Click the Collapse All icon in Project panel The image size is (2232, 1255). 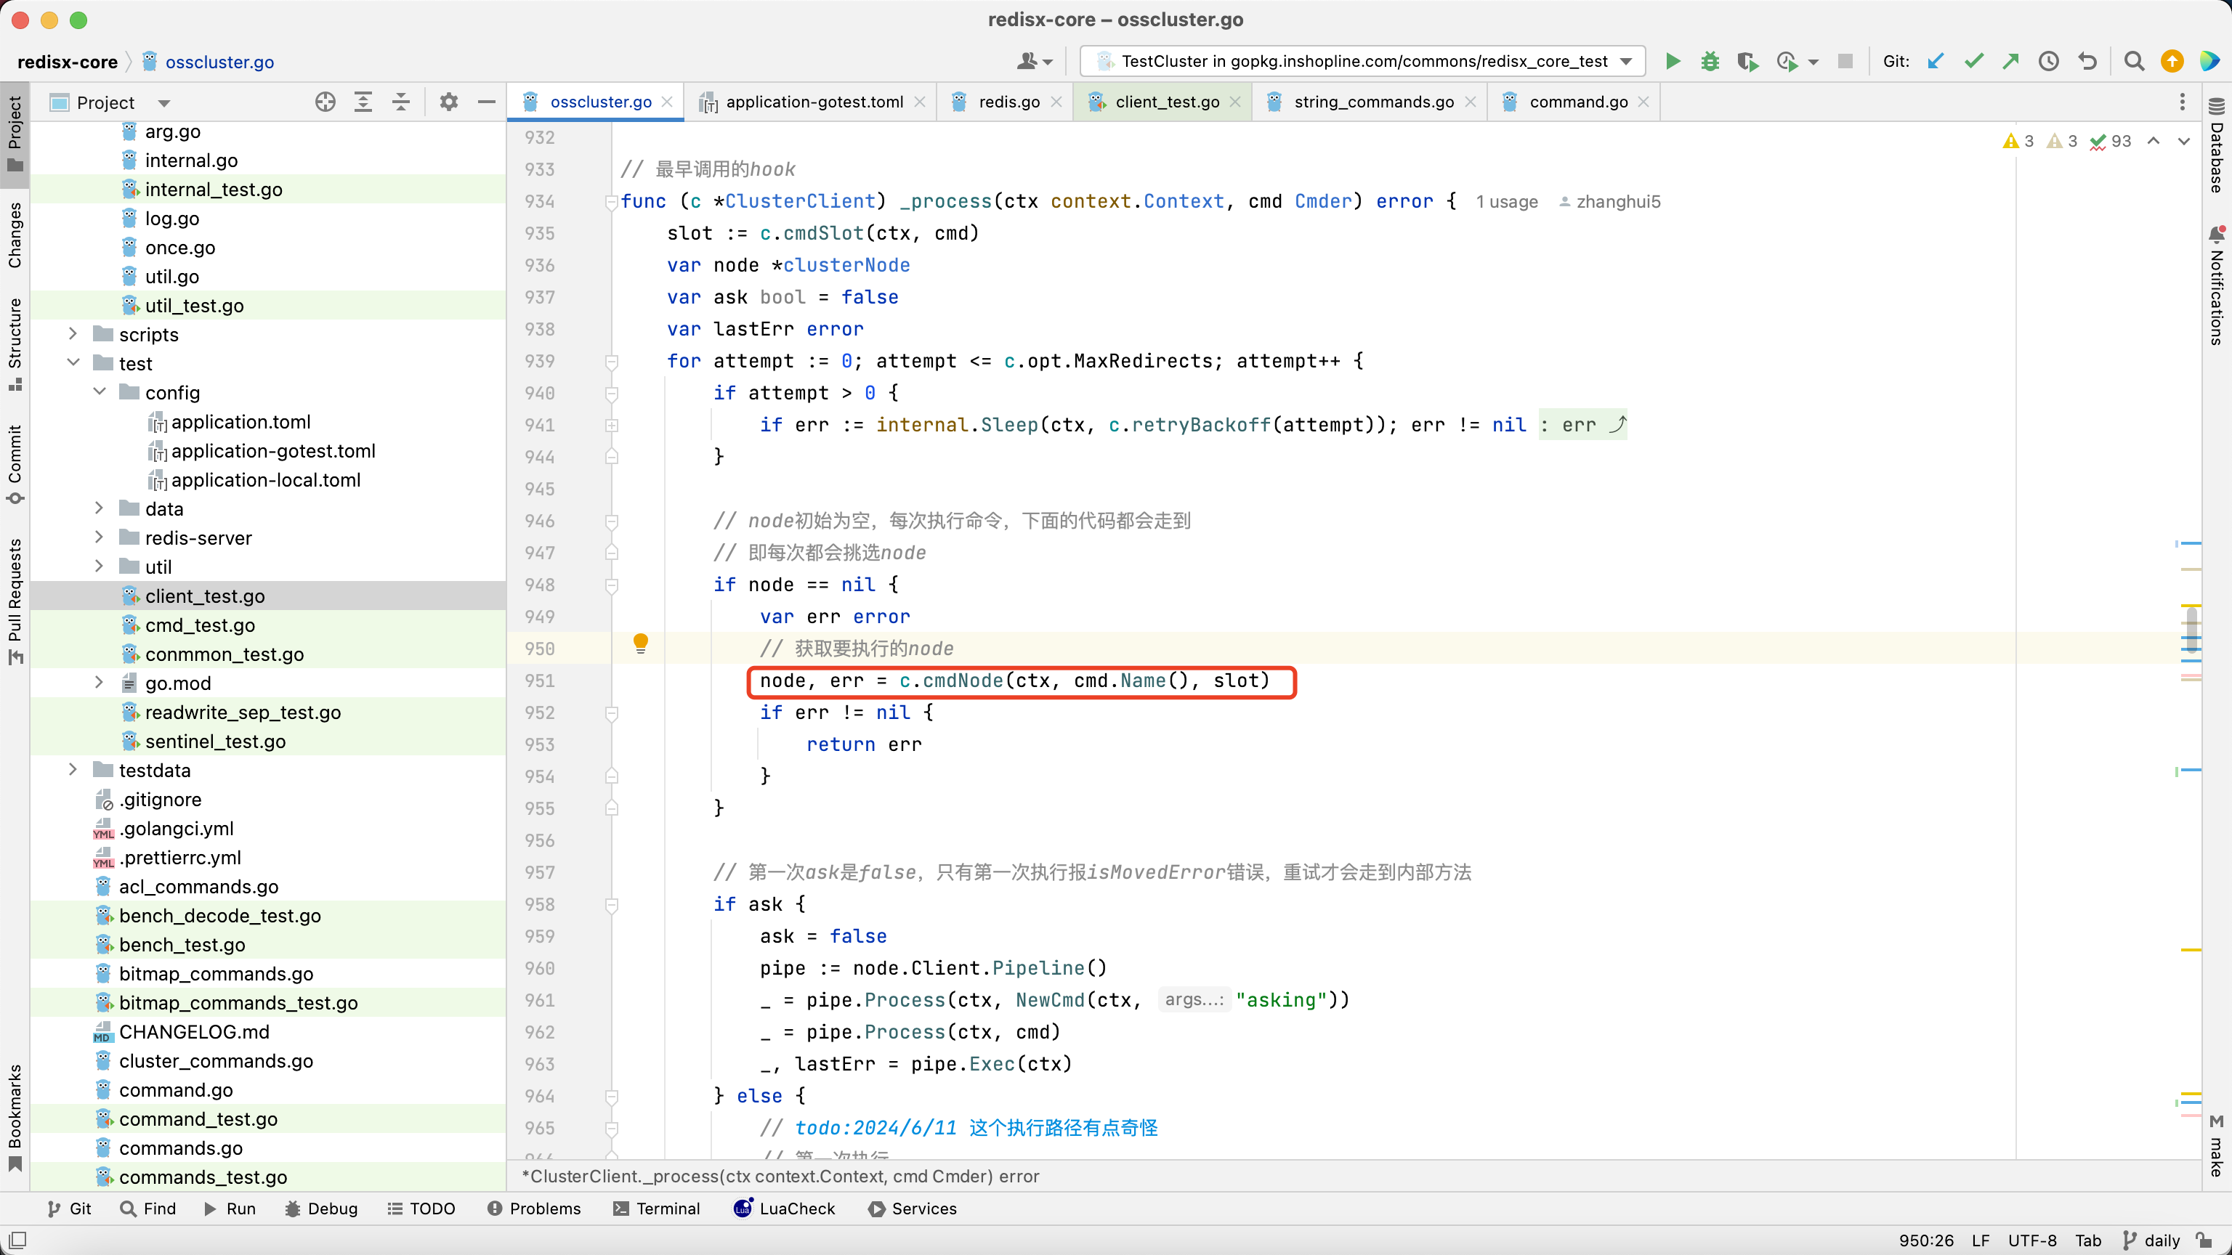point(400,102)
